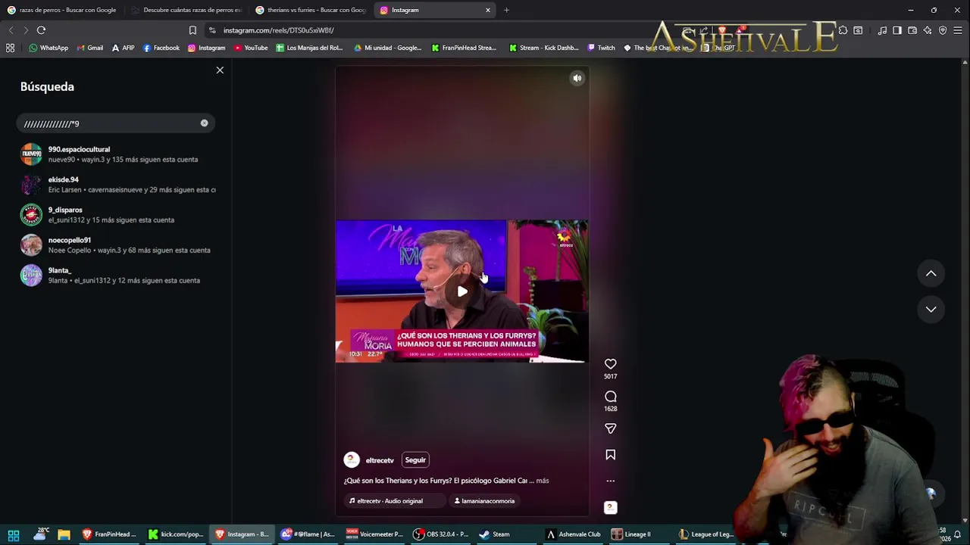Open Gmail bookmark

pyautogui.click(x=90, y=48)
